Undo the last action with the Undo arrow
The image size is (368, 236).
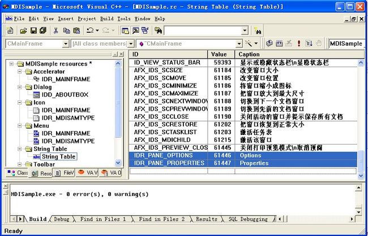pos(90,30)
